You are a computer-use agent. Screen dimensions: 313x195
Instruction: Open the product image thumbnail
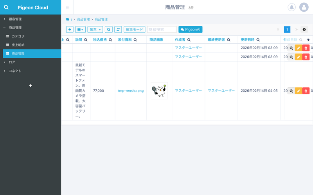pyautogui.click(x=159, y=91)
